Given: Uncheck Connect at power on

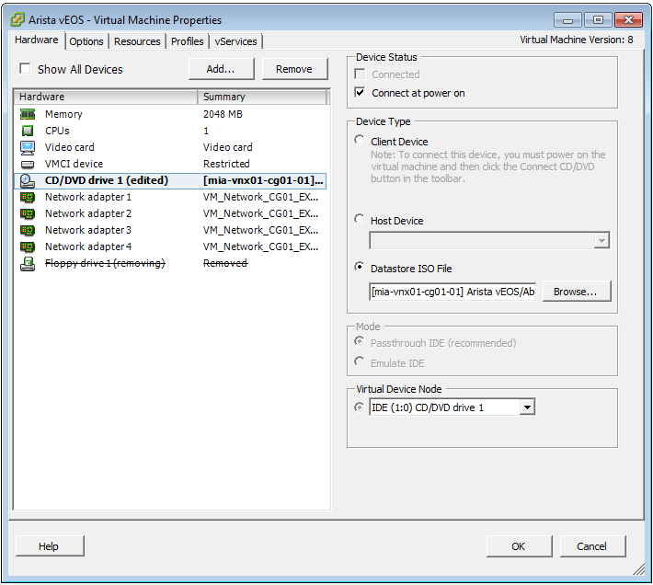Looking at the screenshot, I should 360,92.
